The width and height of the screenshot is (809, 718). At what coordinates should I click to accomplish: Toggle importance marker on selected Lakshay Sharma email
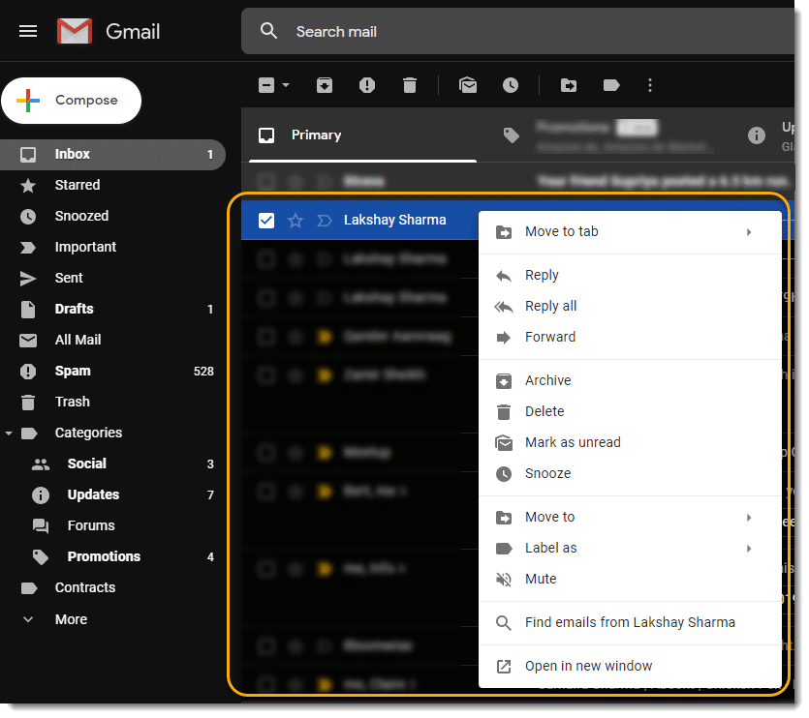pyautogui.click(x=324, y=221)
